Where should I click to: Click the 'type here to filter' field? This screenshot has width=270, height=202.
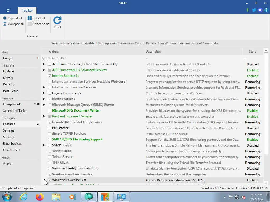click(93, 58)
